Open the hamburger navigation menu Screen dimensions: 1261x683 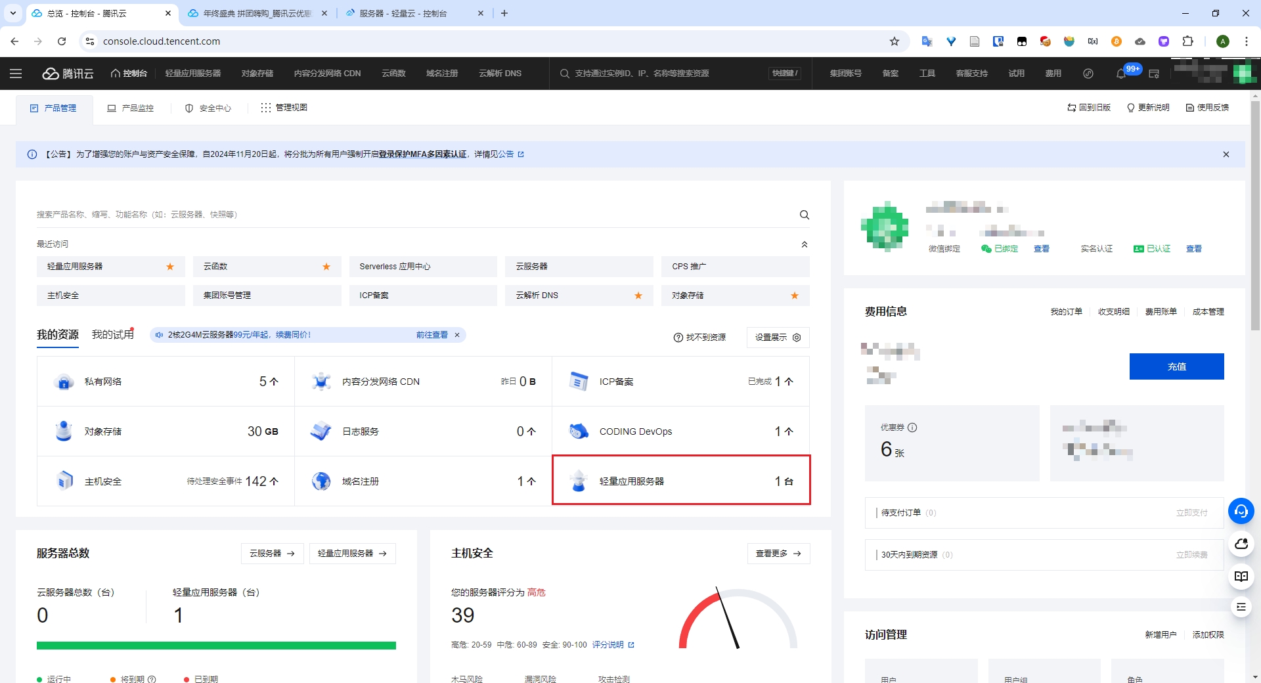16,74
